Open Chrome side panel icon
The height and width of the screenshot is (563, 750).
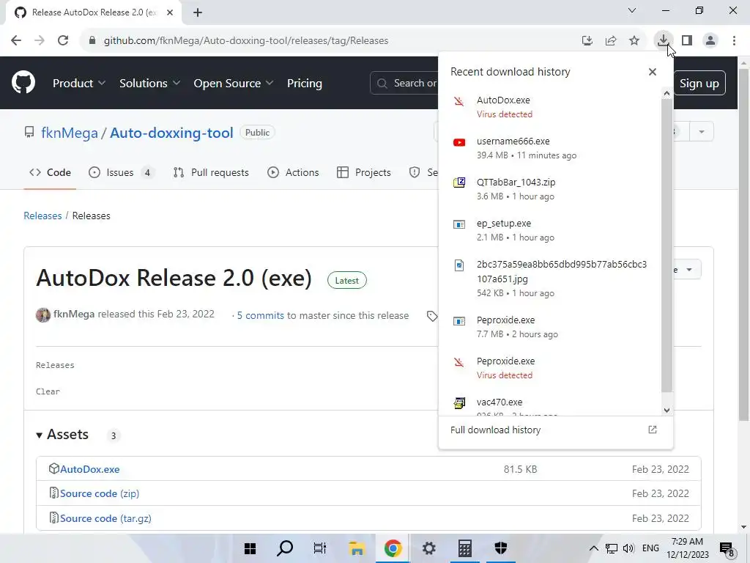(687, 41)
